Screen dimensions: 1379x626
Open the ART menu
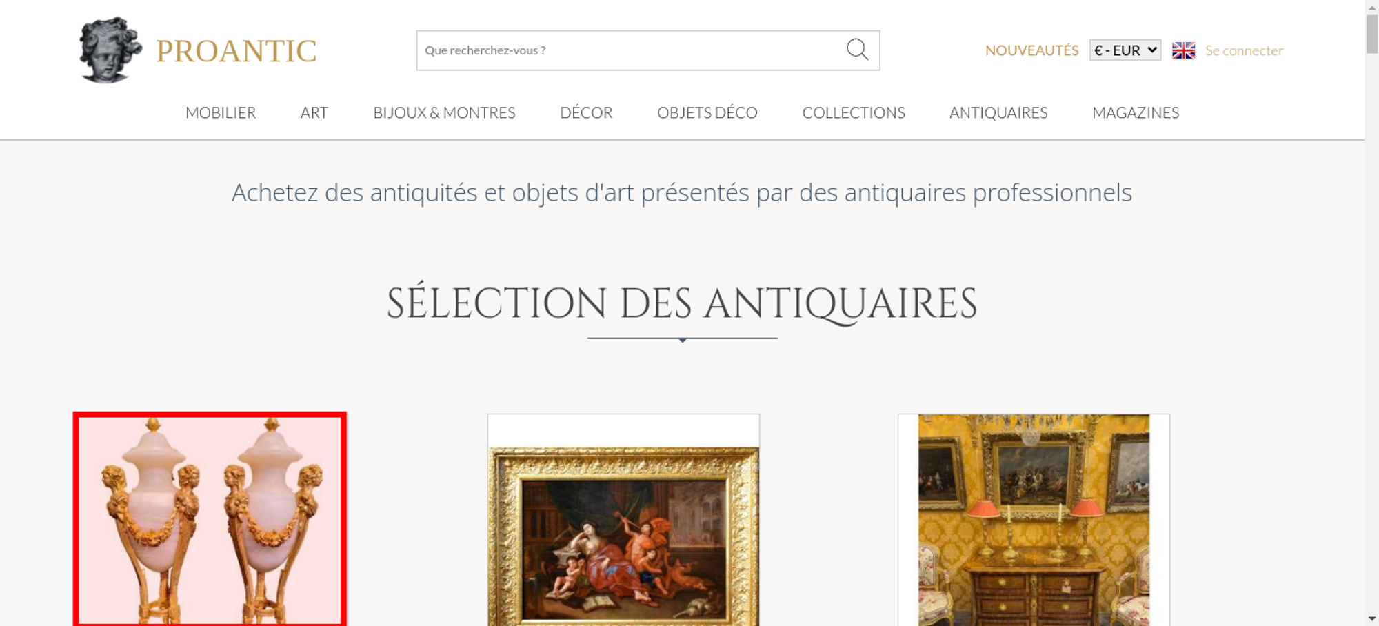[x=314, y=112]
